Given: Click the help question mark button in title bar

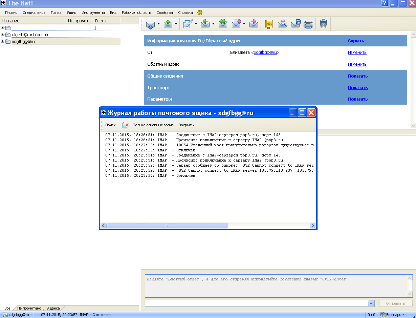Looking at the screenshot, I should point(385,3).
